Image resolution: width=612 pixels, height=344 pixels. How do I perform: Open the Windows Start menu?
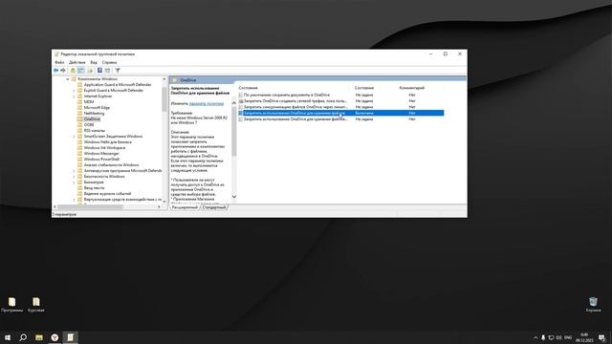coord(8,337)
